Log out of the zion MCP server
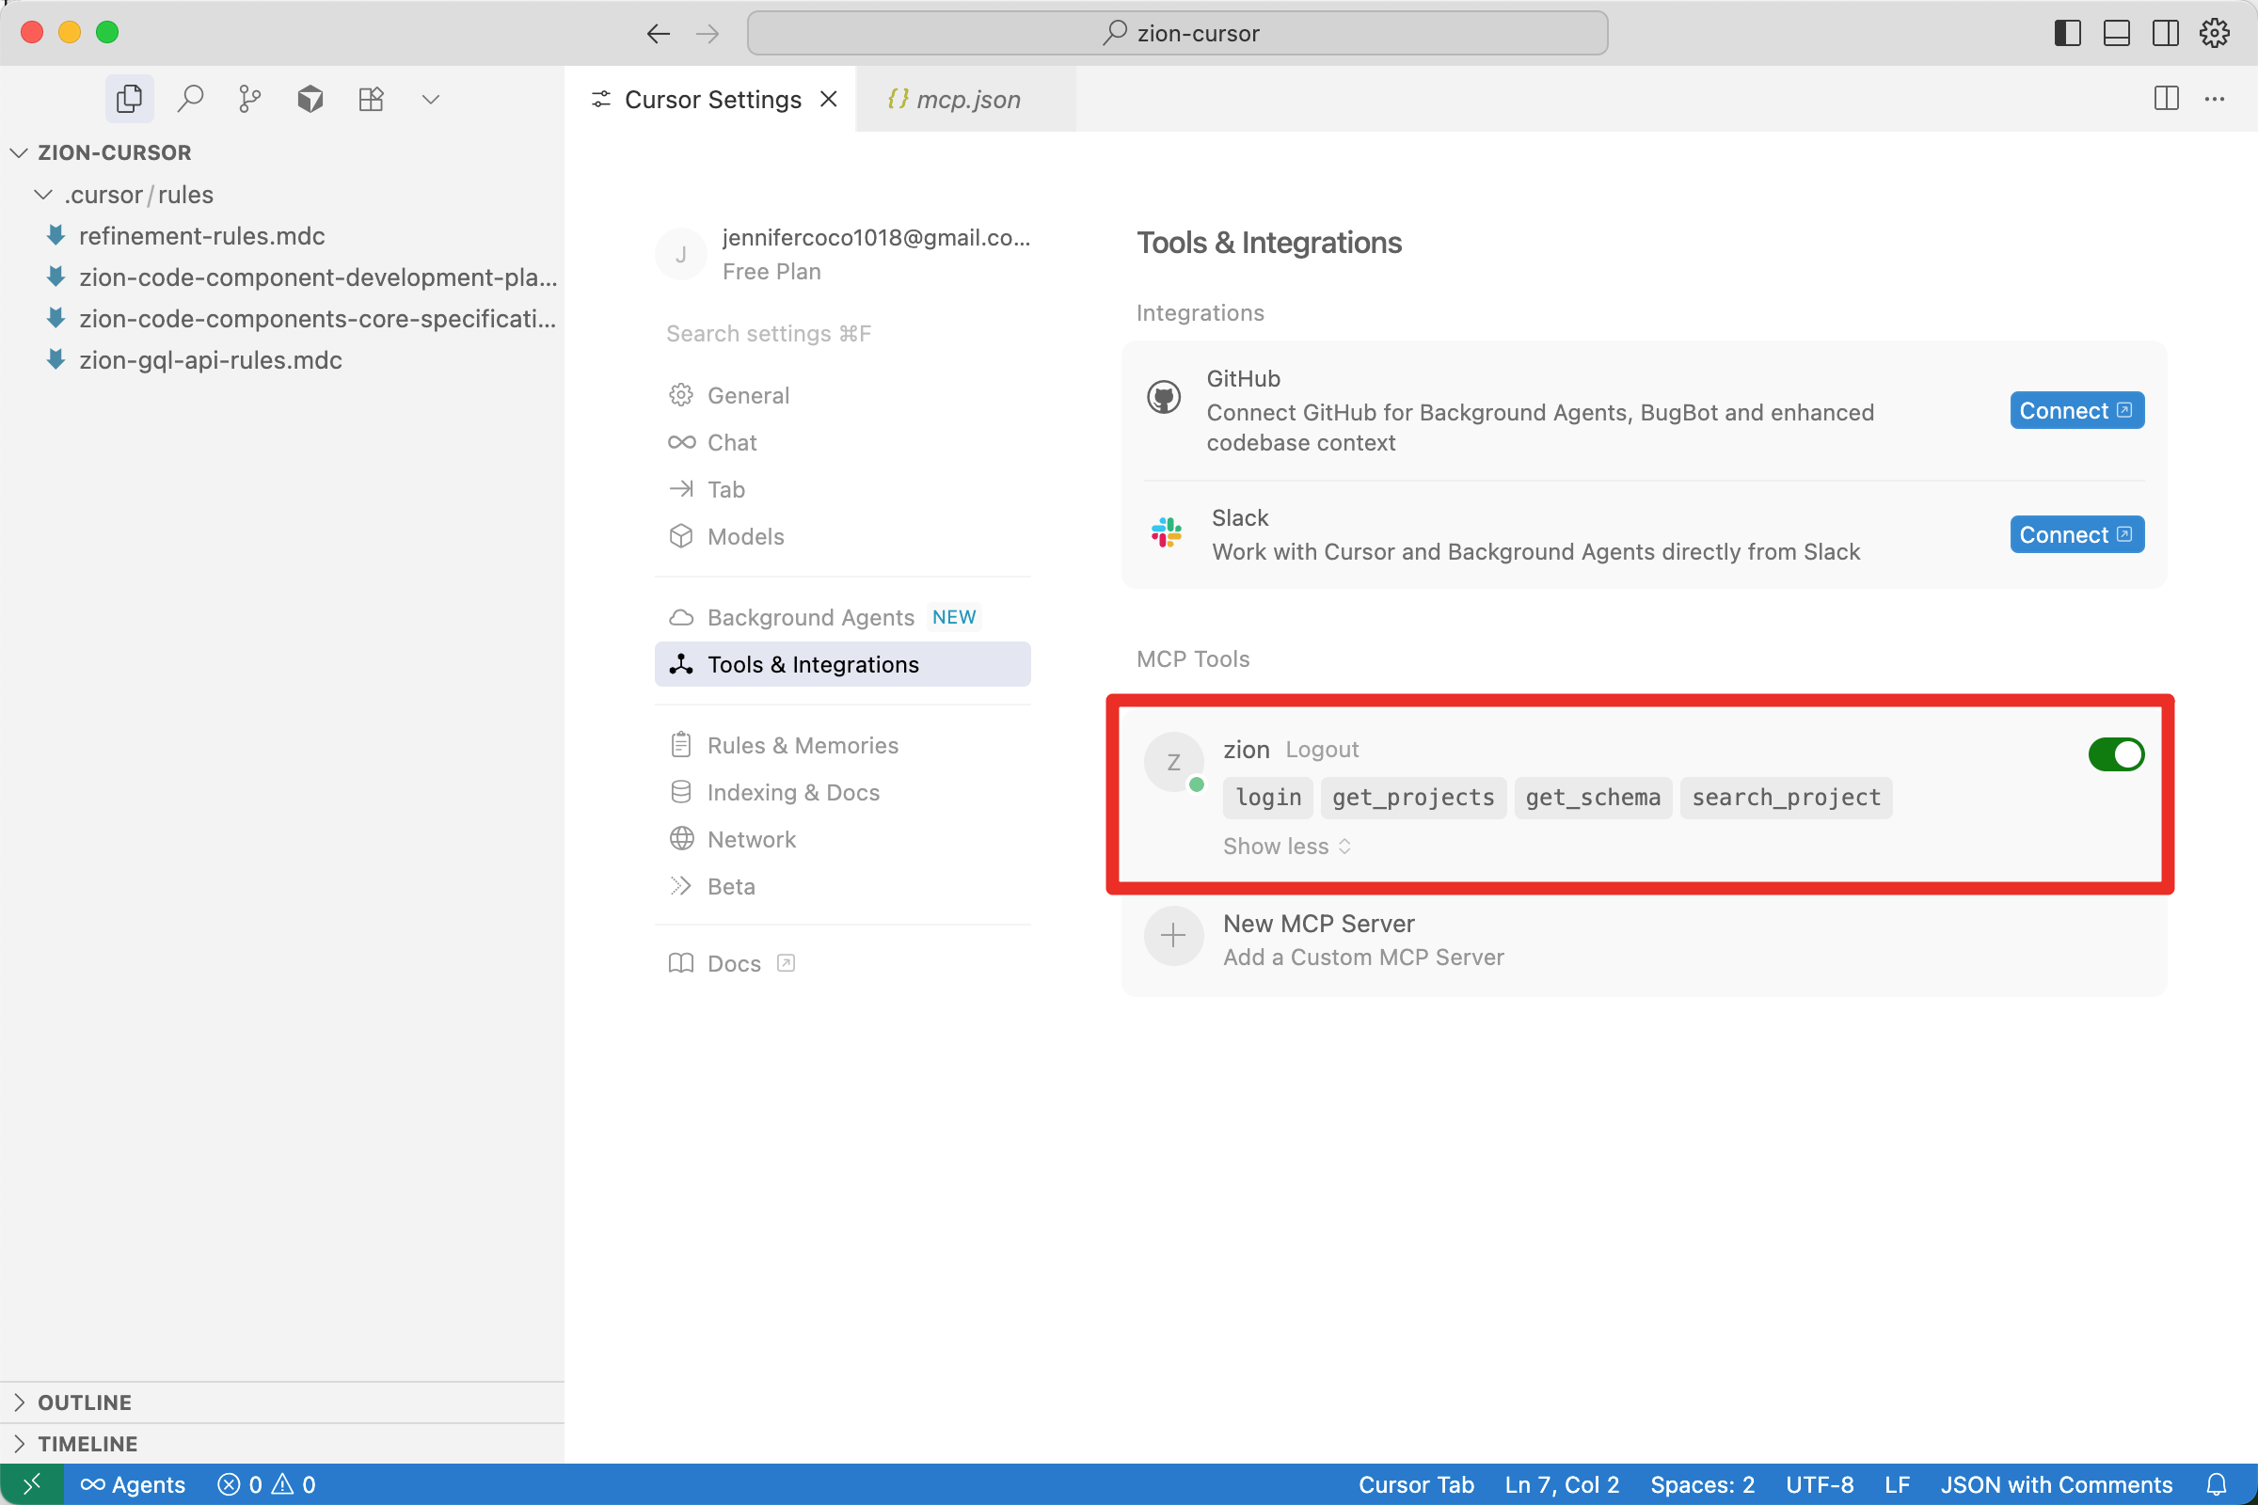Viewport: 2258px width, 1505px height. (1322, 750)
